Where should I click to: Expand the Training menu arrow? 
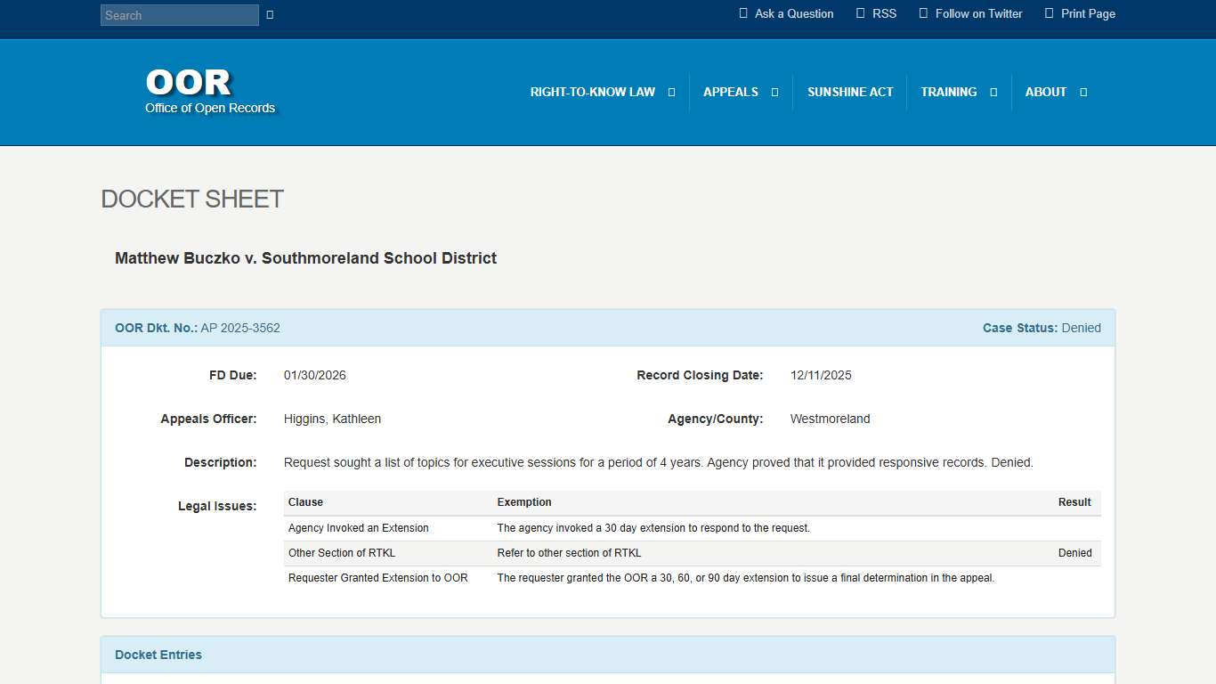point(993,93)
